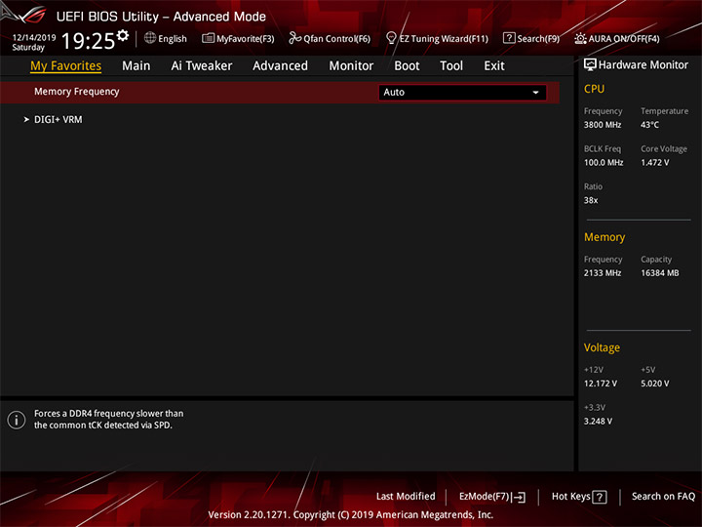This screenshot has width=702, height=527.
Task: Click Memory heading in Hardware Monitor
Action: (x=604, y=237)
